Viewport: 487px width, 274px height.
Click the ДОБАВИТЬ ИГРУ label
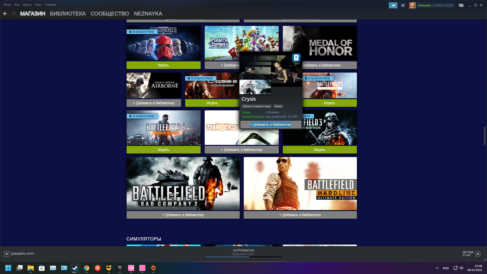(x=23, y=254)
